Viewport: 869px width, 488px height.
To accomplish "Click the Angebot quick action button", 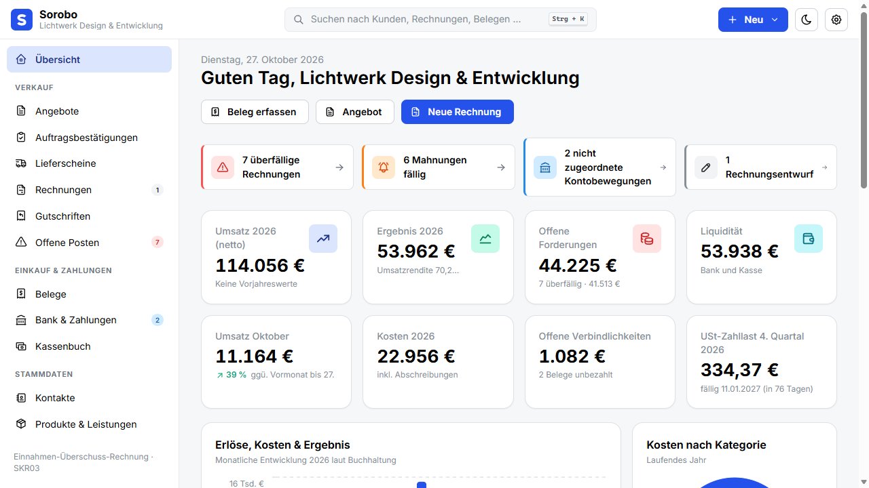I will [355, 112].
